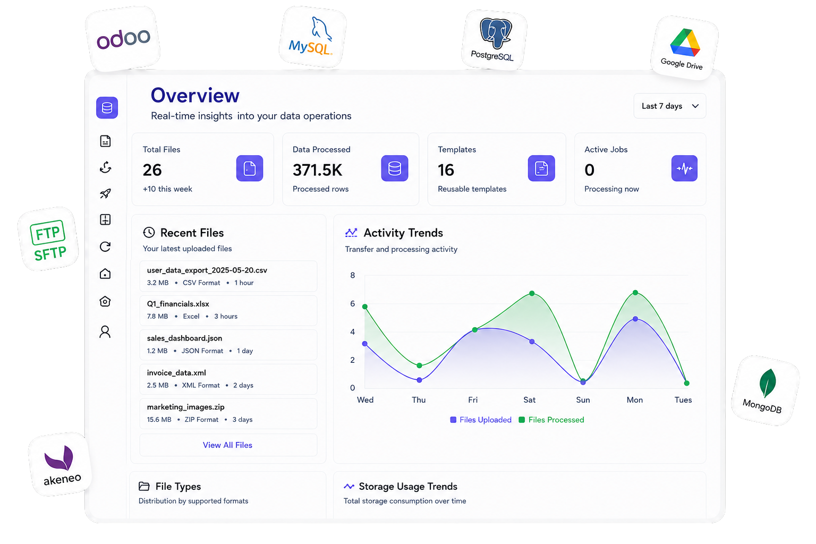
Task: Open the settings badge sidebar icon
Action: 105,301
